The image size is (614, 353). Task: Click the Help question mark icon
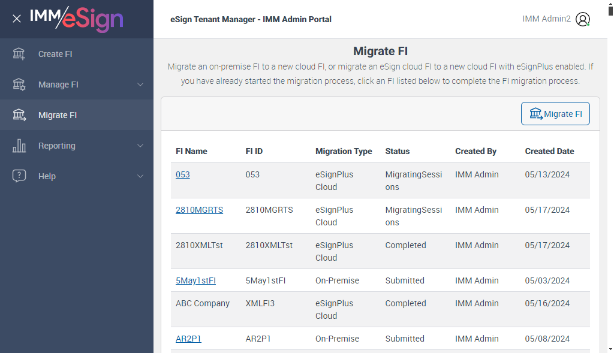pyautogui.click(x=19, y=176)
